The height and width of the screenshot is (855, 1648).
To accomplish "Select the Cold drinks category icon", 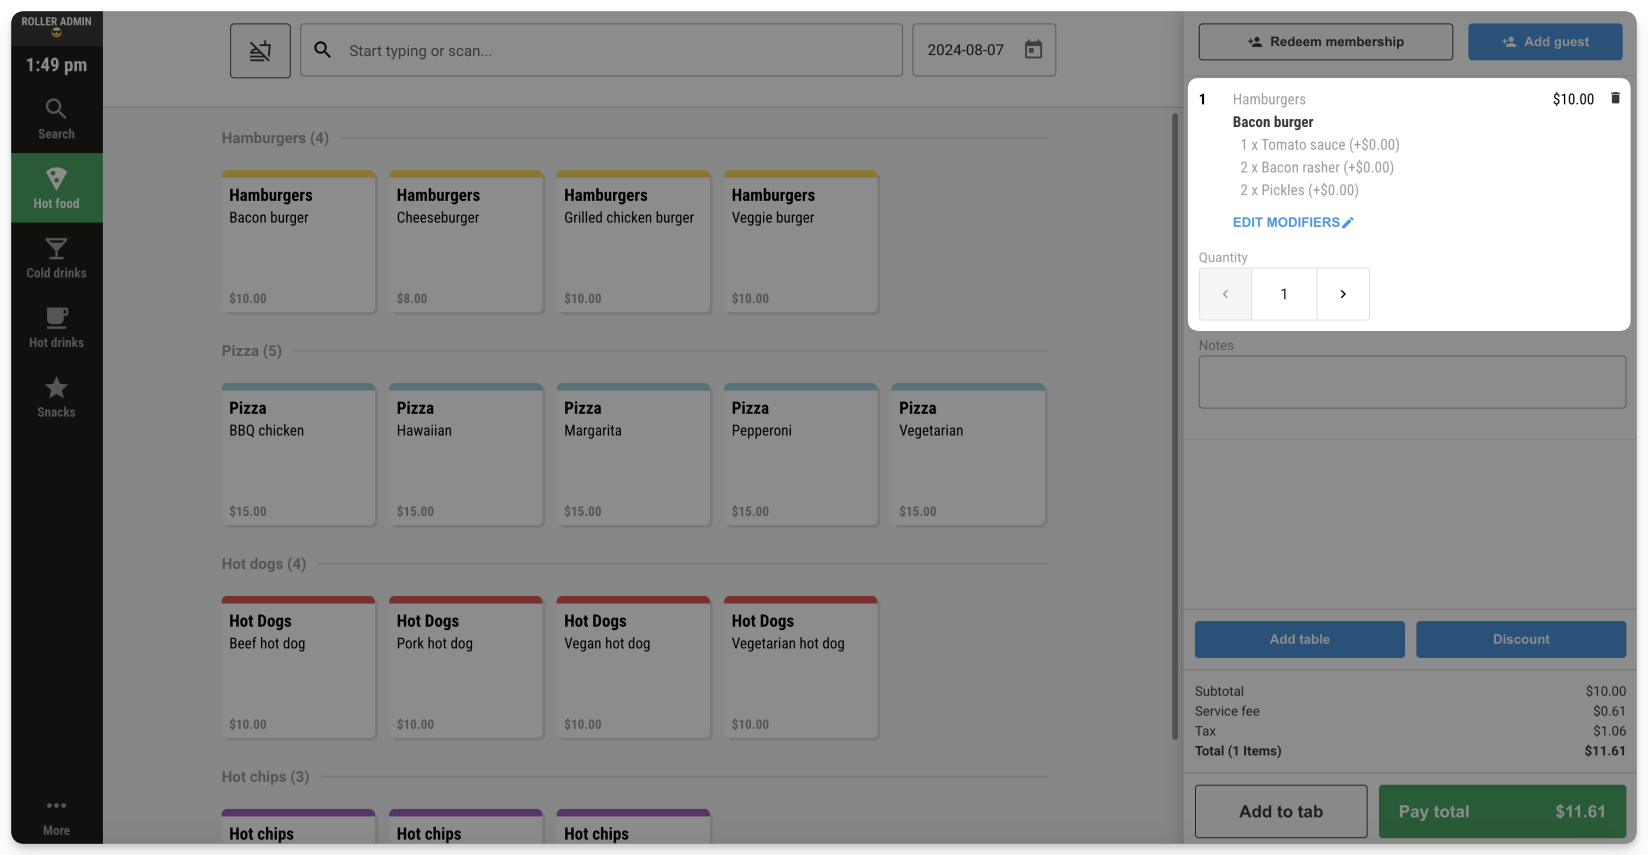I will pyautogui.click(x=56, y=257).
